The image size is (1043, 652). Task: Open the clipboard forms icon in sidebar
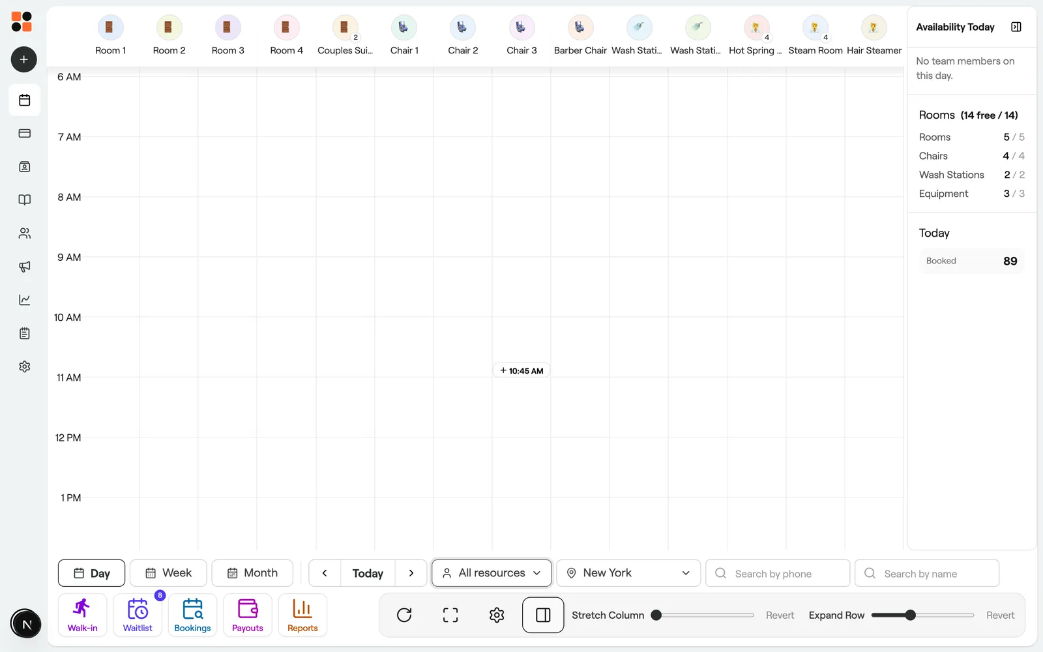(x=25, y=333)
